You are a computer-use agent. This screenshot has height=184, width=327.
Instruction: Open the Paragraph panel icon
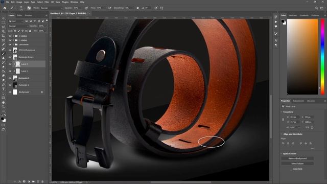[x=276, y=45]
